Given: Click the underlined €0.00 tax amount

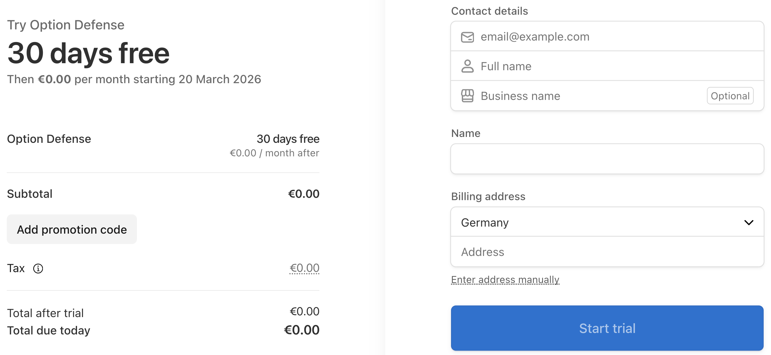Looking at the screenshot, I should coord(304,268).
